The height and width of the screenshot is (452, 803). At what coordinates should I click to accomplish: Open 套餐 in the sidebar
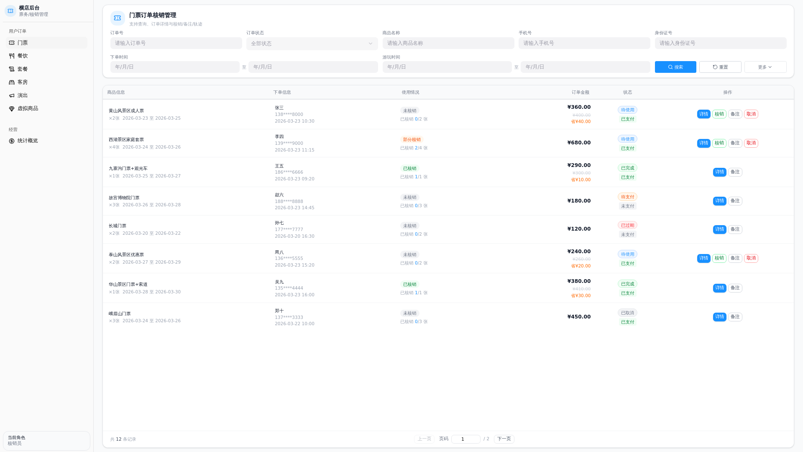click(46, 69)
